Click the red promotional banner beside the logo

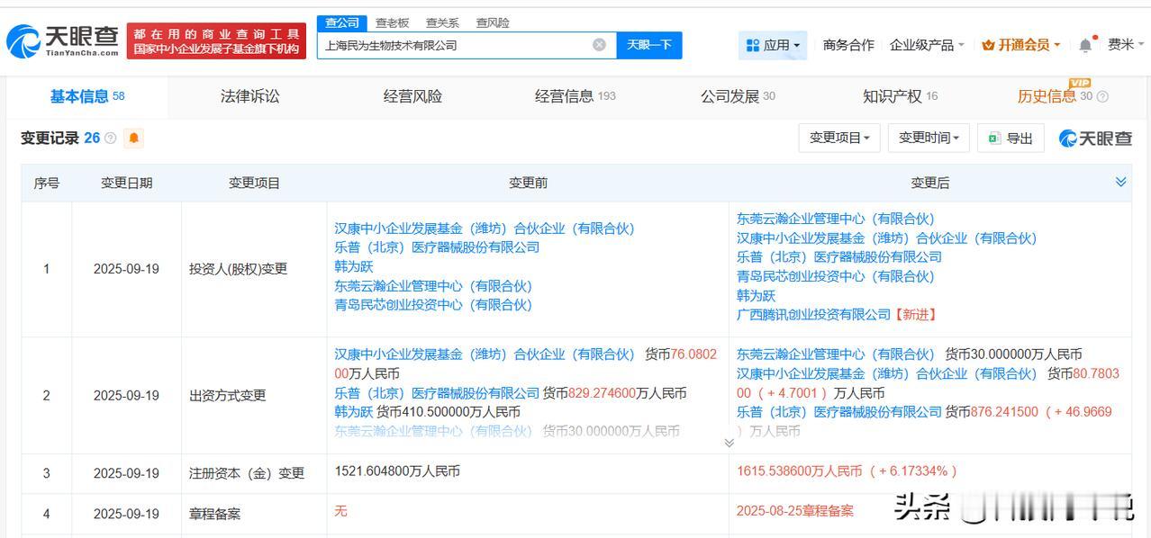pos(216,41)
